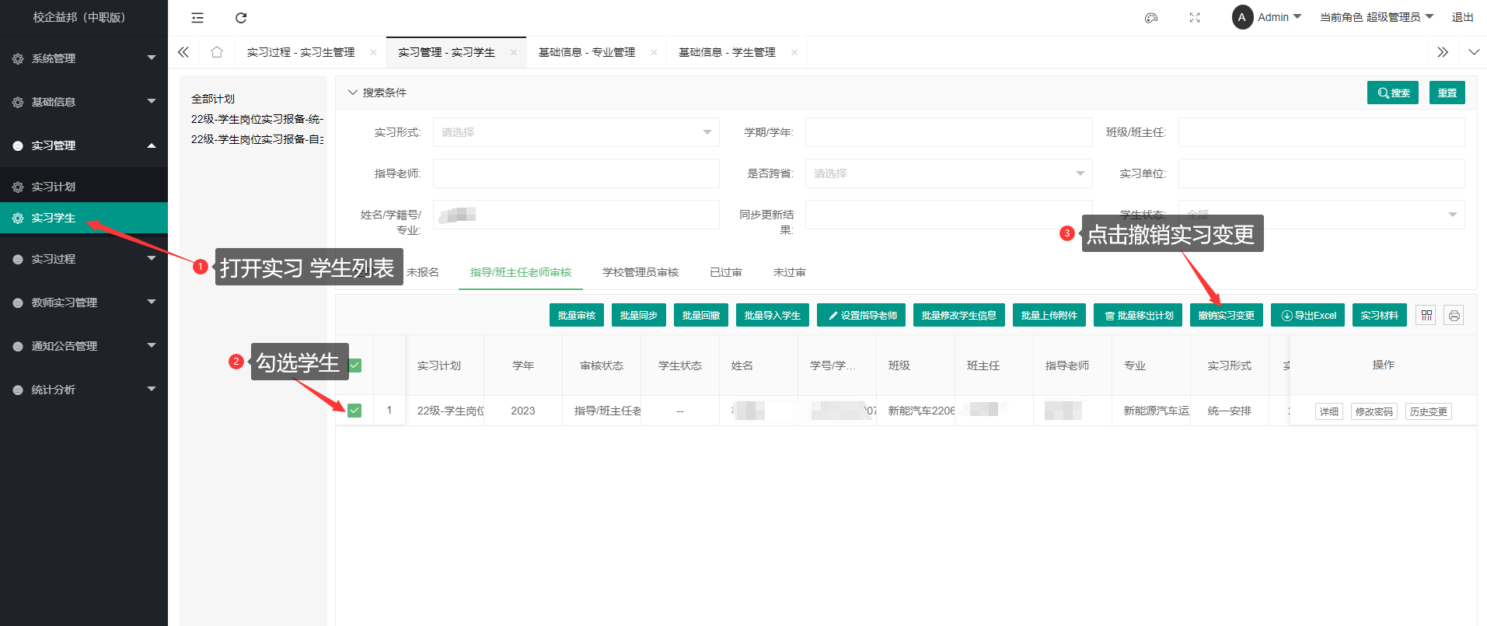The image size is (1487, 626).
Task: Switch to the 学校管理员审核 tab
Action: (641, 272)
